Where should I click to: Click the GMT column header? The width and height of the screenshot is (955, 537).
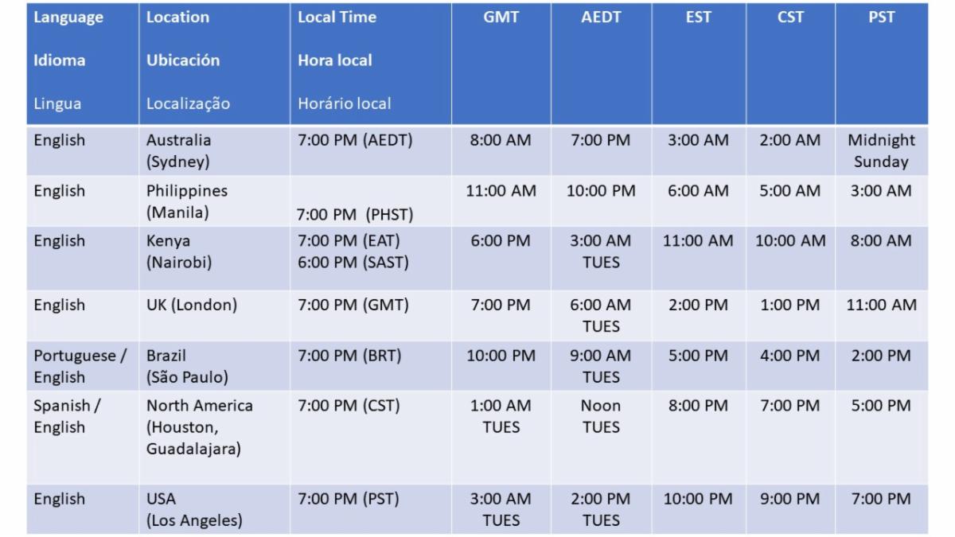pyautogui.click(x=501, y=18)
